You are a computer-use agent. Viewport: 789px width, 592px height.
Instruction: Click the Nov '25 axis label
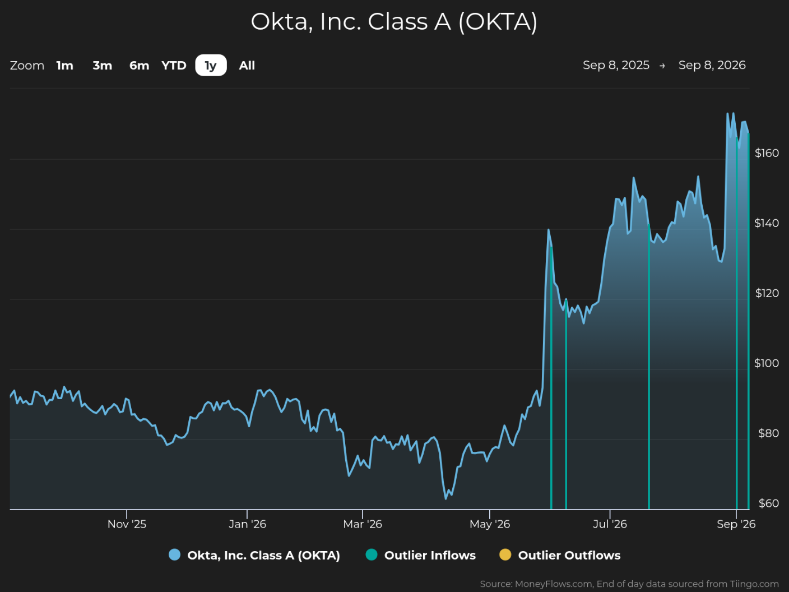127,524
